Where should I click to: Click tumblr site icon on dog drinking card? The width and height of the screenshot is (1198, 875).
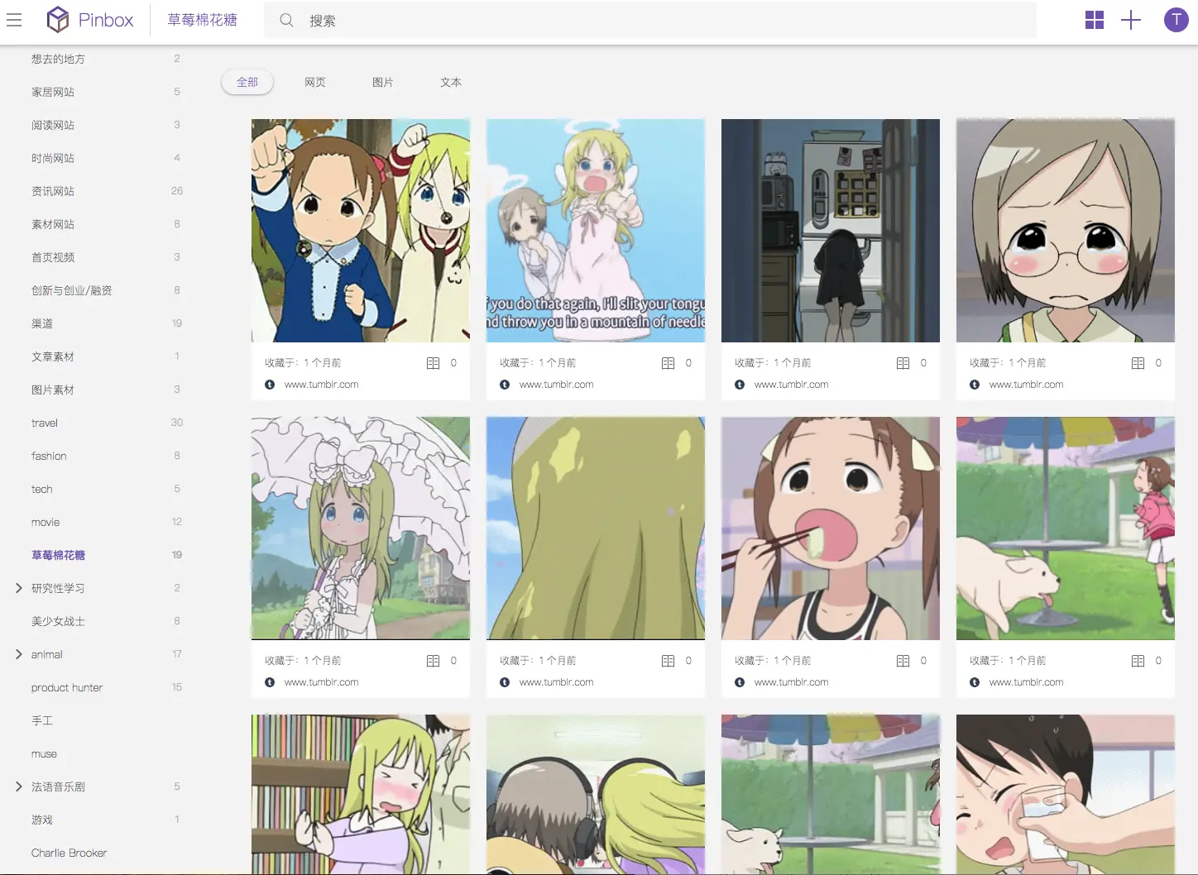[975, 682]
